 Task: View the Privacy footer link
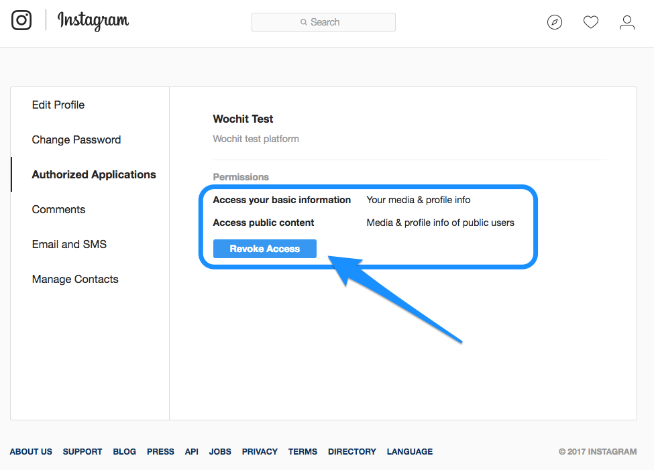[260, 452]
